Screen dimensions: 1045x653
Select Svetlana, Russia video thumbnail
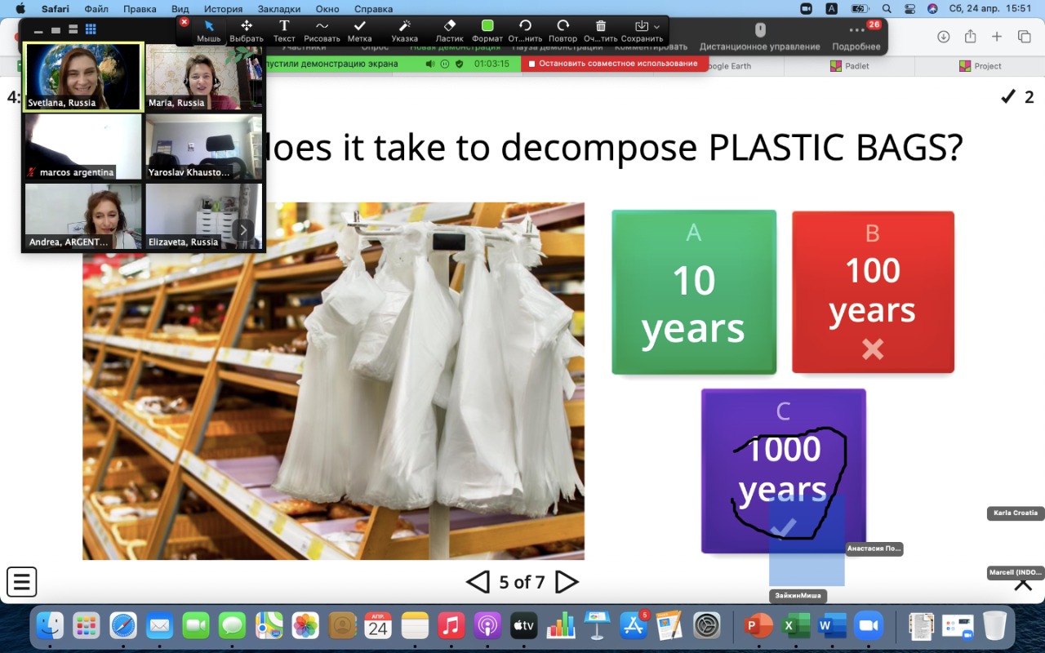pos(83,77)
